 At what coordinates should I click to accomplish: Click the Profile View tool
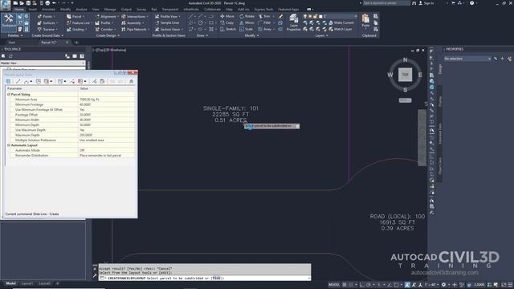coord(168,16)
